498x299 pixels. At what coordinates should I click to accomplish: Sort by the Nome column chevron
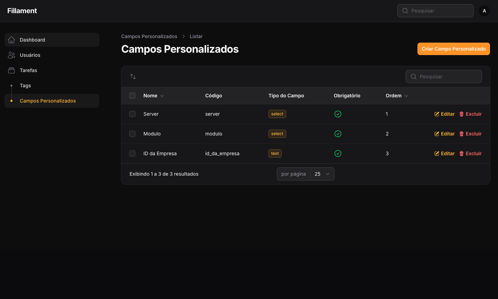tap(162, 96)
